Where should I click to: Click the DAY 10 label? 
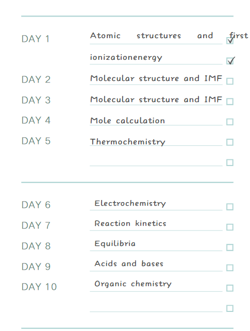tap(39, 287)
